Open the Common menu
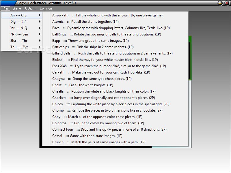 46,8
